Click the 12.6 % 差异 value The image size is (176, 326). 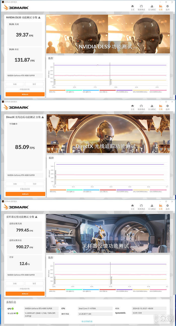(25, 264)
